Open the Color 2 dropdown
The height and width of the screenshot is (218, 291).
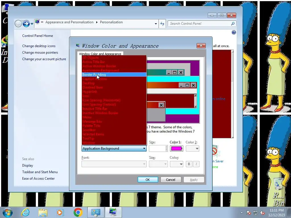[192, 148]
